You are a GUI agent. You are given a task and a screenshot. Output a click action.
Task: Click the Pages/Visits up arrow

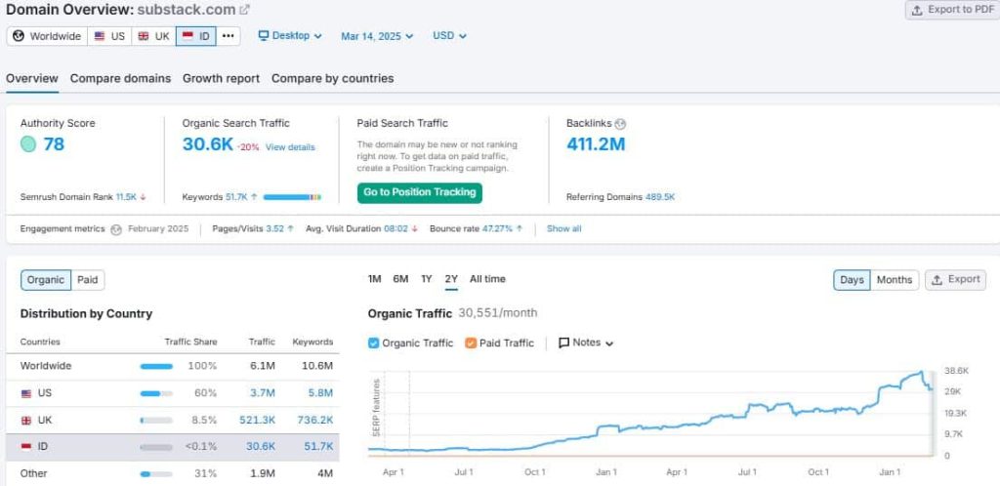(290, 228)
